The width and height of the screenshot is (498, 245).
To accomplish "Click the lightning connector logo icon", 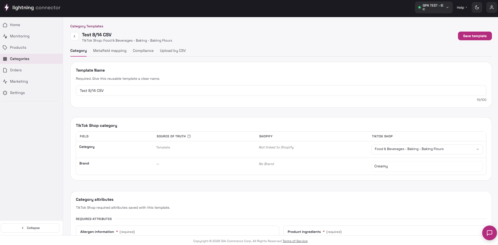I will pos(7,8).
